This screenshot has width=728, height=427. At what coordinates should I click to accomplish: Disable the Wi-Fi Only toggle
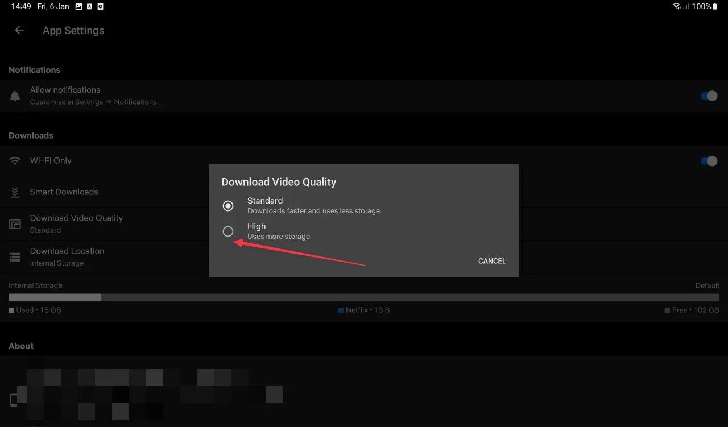[x=708, y=161]
